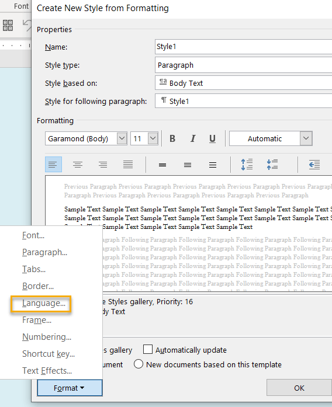Choose Paragraph... from Format menu

tap(44, 252)
